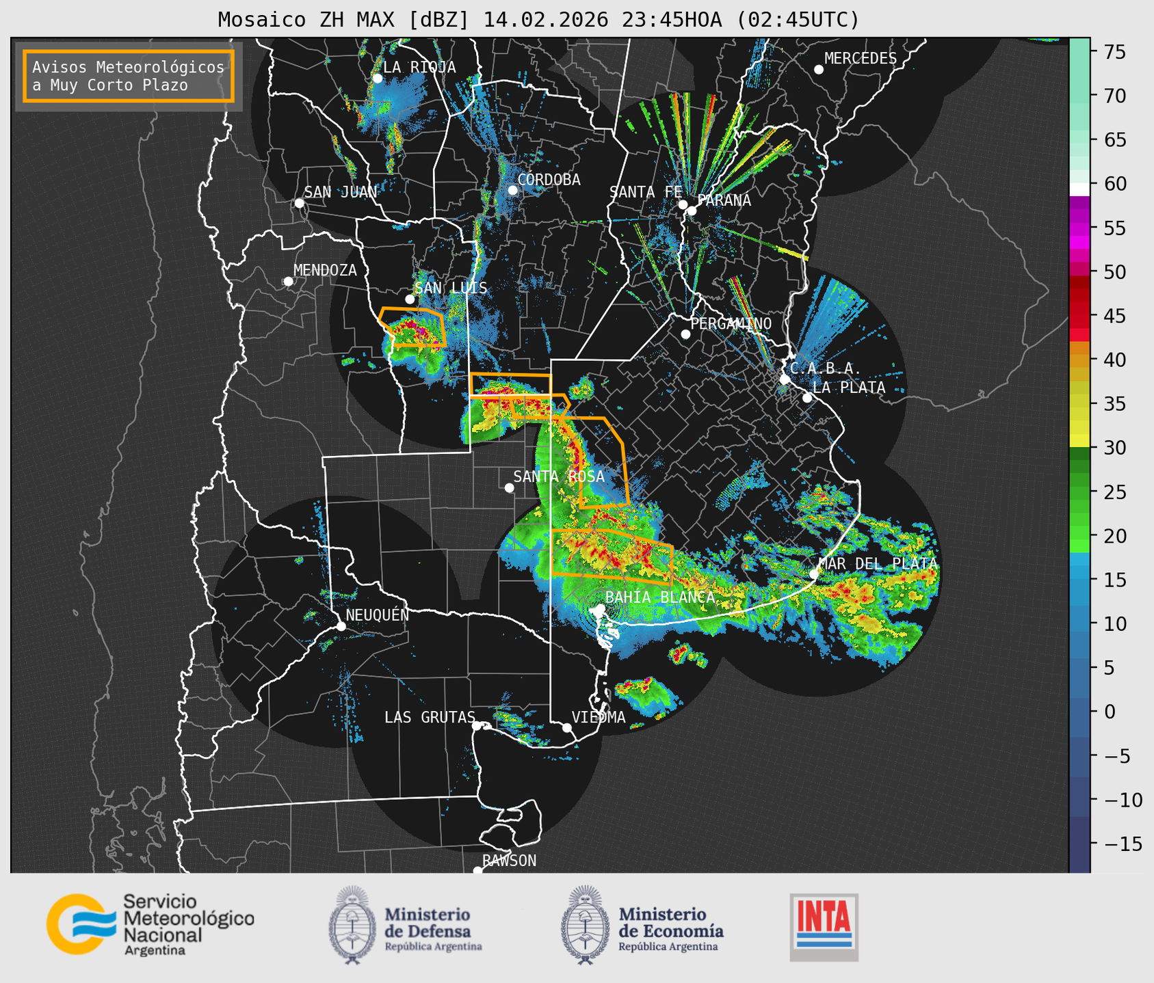The width and height of the screenshot is (1154, 983).
Task: Click the Ministerio de Defensa emblem
Action: click(x=352, y=925)
